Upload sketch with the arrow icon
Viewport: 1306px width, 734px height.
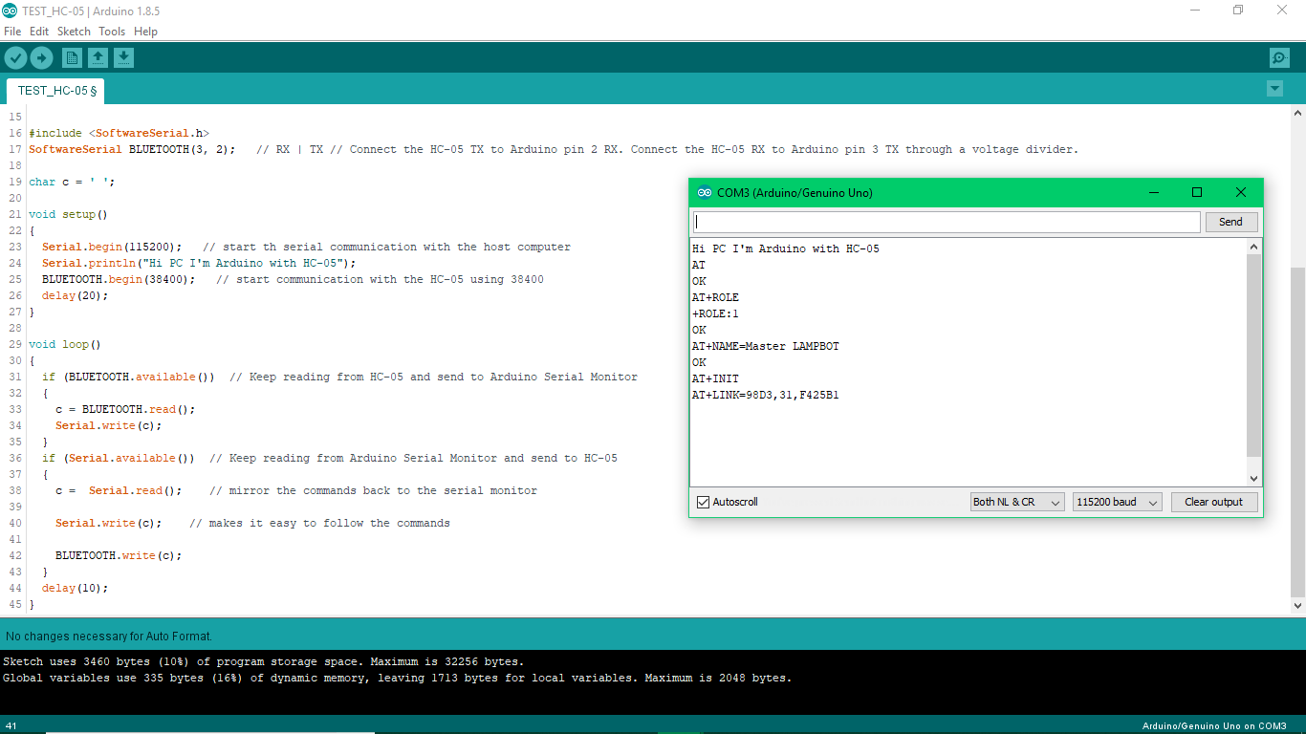click(41, 58)
